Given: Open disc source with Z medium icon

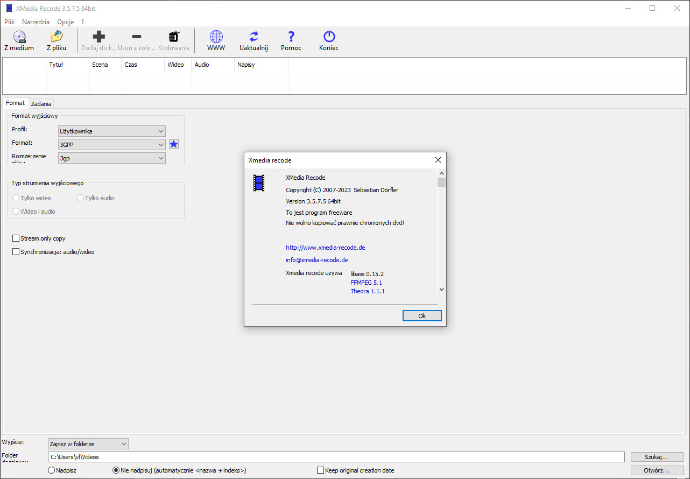Looking at the screenshot, I should tap(19, 41).
